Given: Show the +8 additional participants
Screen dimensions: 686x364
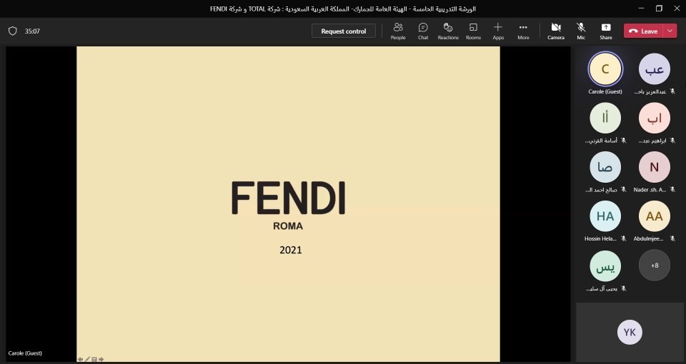Looking at the screenshot, I should click(x=654, y=266).
